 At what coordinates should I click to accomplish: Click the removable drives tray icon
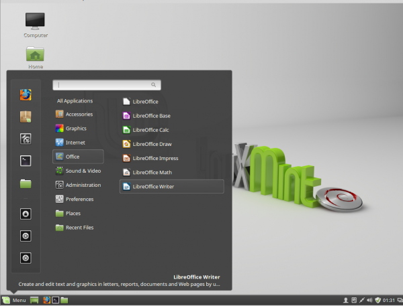point(354,300)
